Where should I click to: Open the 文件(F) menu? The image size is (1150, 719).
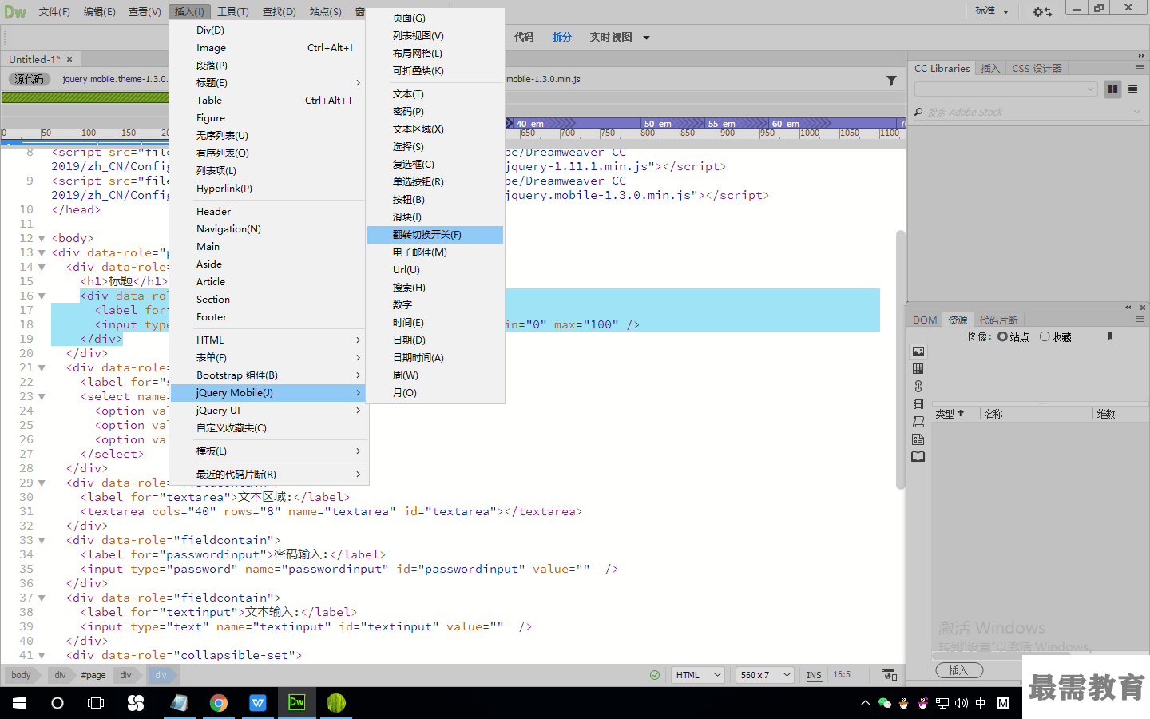54,11
